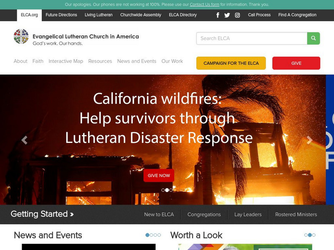Open Lay Leaders link

click(248, 215)
